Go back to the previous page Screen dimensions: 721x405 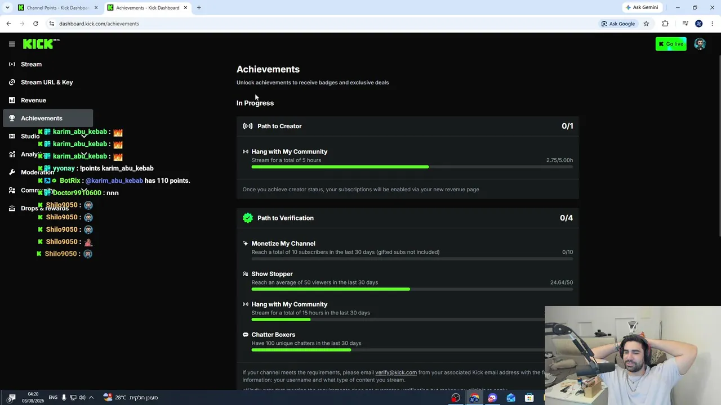[x=8, y=24]
